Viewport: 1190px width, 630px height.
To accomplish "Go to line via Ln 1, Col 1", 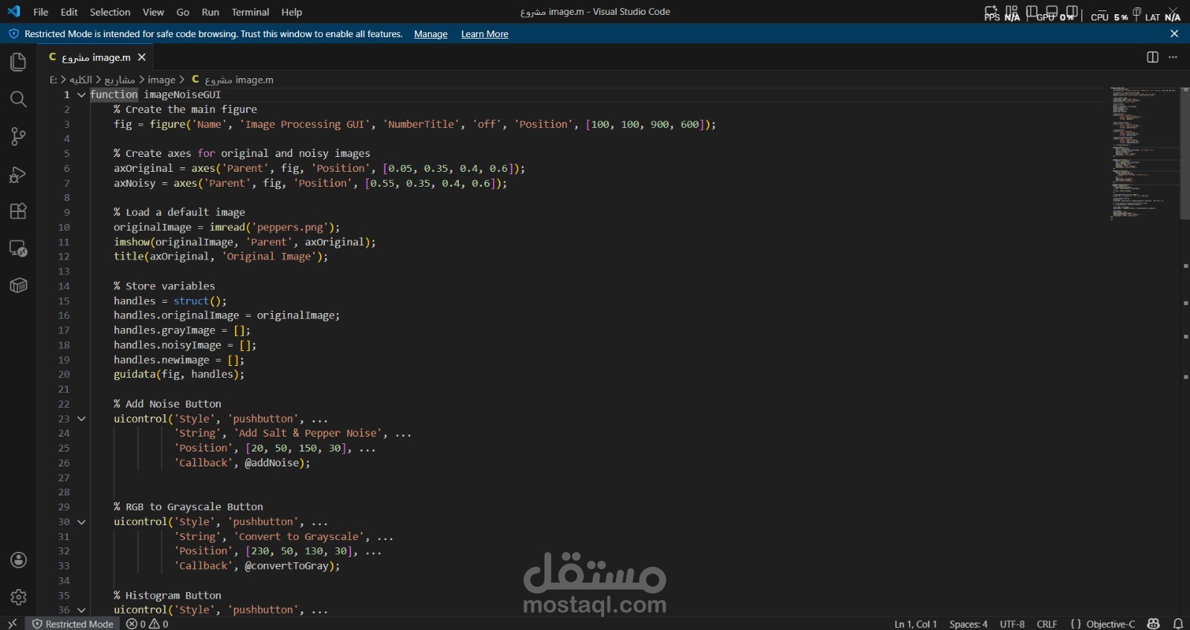I will pos(916,623).
